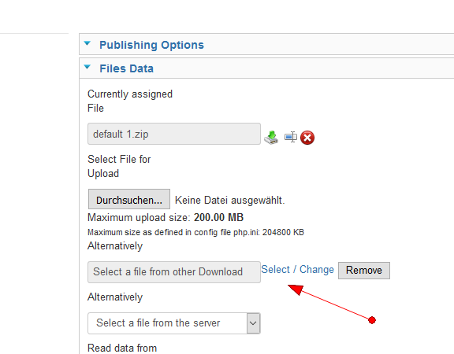454x354 pixels.
Task: Delete assigned file with red X icon
Action: point(307,138)
